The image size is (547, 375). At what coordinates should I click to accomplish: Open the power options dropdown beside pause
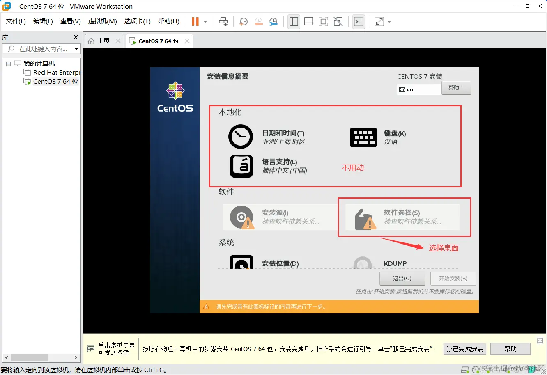pyautogui.click(x=205, y=22)
